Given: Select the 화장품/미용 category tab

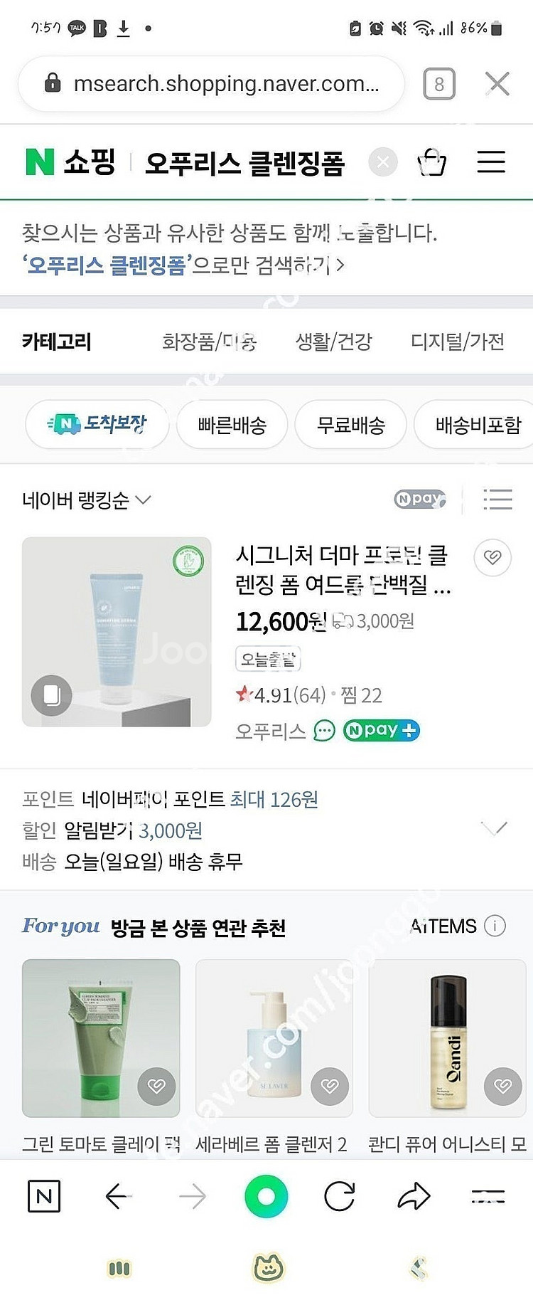Looking at the screenshot, I should point(209,342).
